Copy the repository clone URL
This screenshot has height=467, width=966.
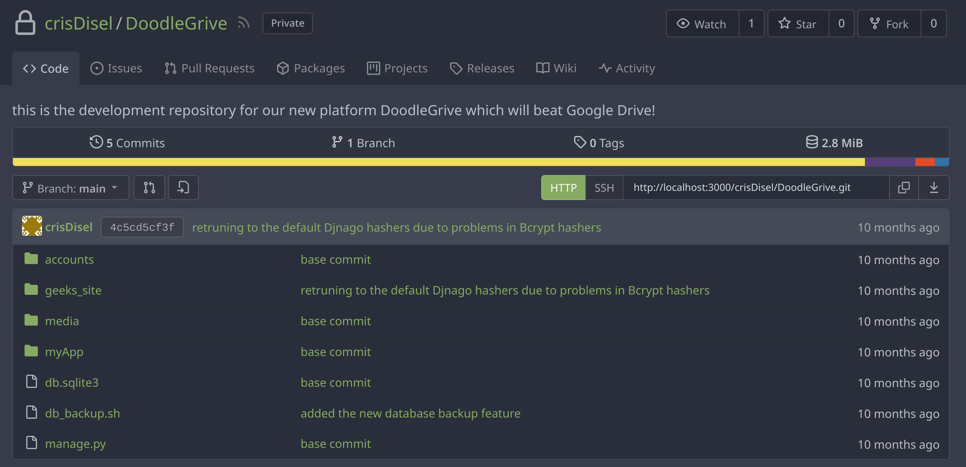tap(904, 188)
